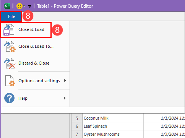Screen dimensions: 185x138
Task: Click the Excel icon in title bar
Action: click(7, 6)
